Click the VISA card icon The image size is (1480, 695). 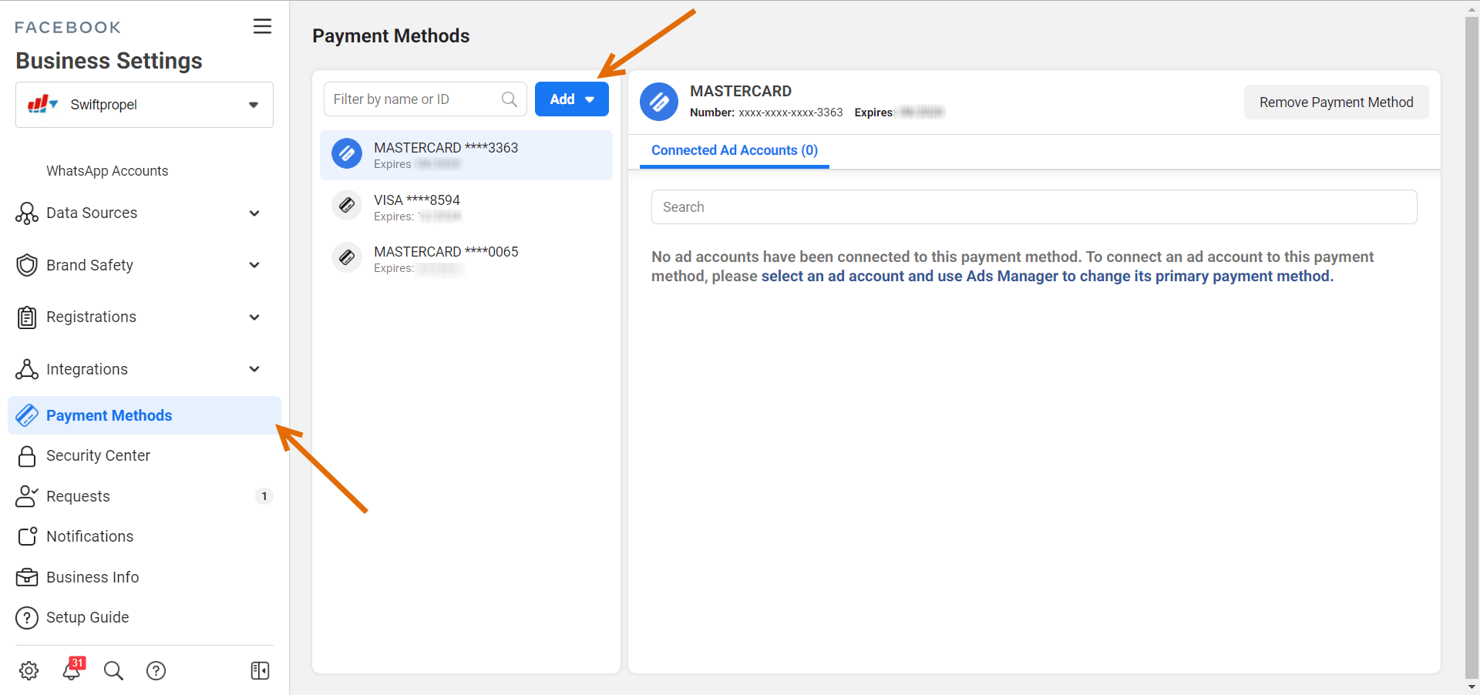pyautogui.click(x=347, y=206)
